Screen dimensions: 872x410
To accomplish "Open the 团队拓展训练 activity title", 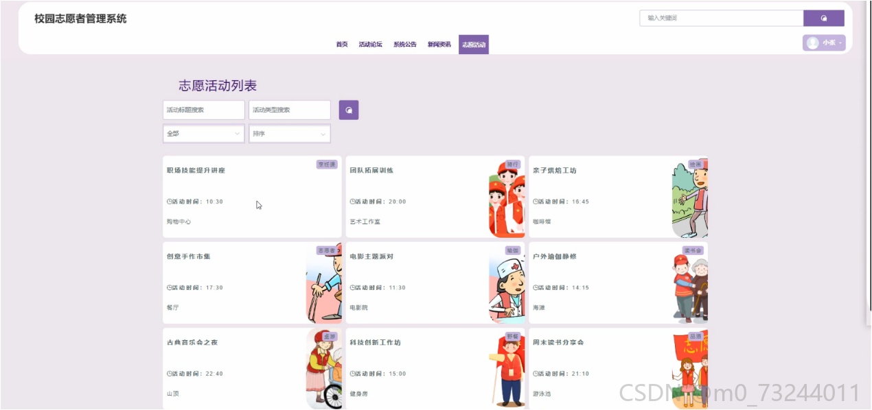I will click(371, 170).
